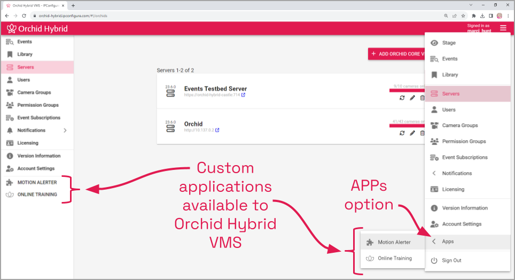Open Events Testbed Server external link
The image size is (515, 280).
pyautogui.click(x=244, y=95)
